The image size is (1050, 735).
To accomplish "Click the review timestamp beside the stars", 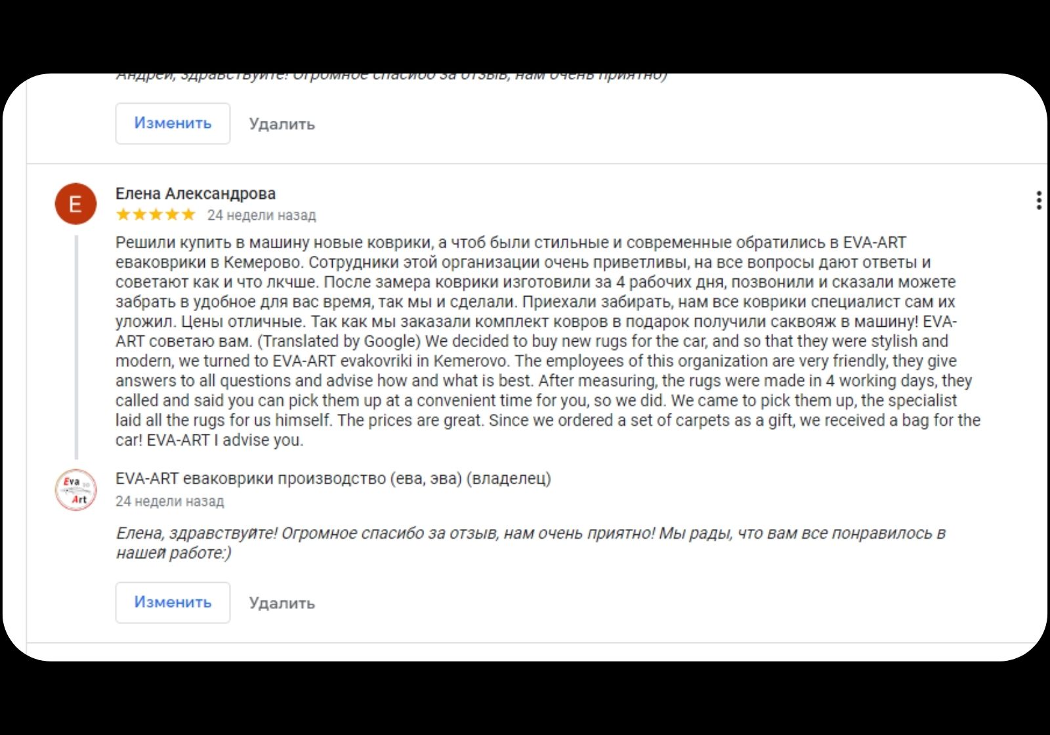I will 261,215.
